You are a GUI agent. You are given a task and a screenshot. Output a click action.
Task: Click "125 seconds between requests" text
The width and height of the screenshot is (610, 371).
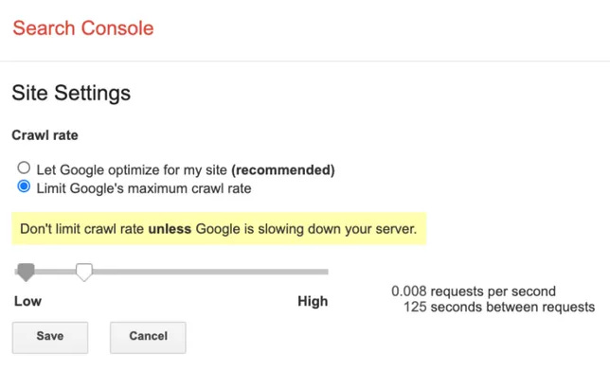pos(499,307)
